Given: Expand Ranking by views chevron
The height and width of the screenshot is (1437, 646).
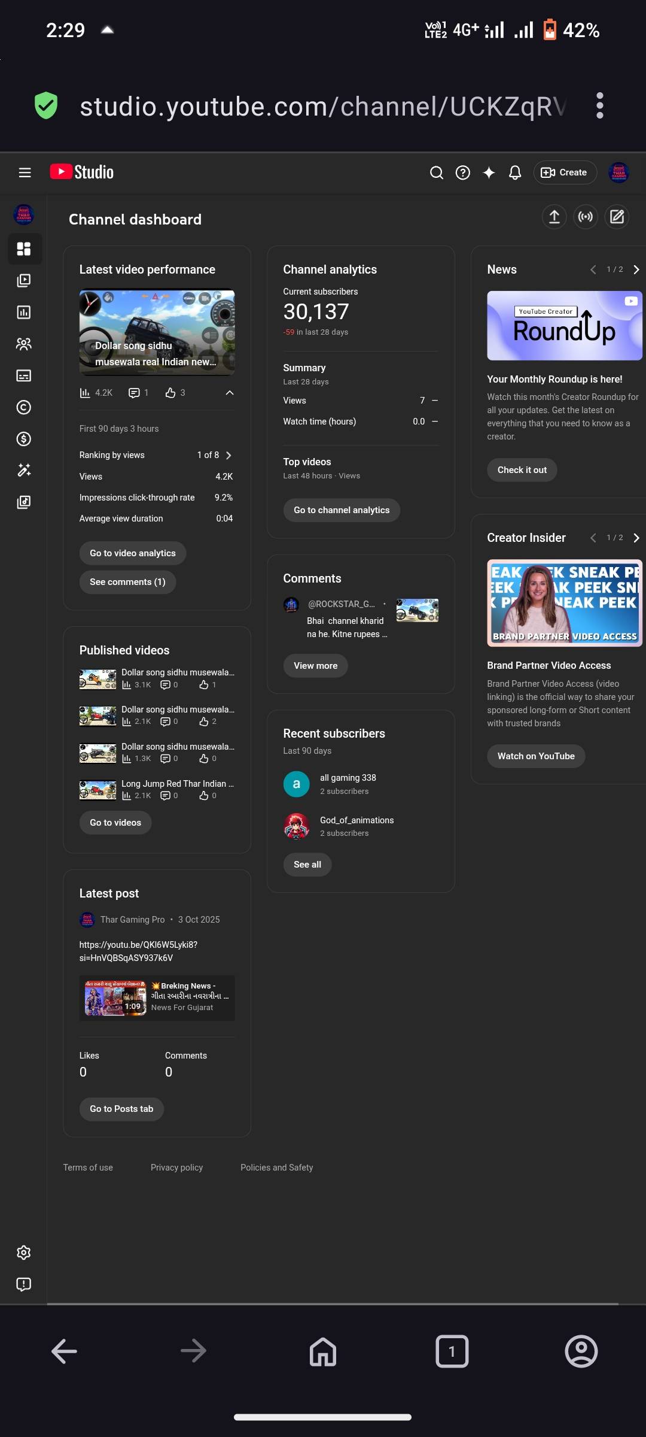Looking at the screenshot, I should (x=228, y=455).
